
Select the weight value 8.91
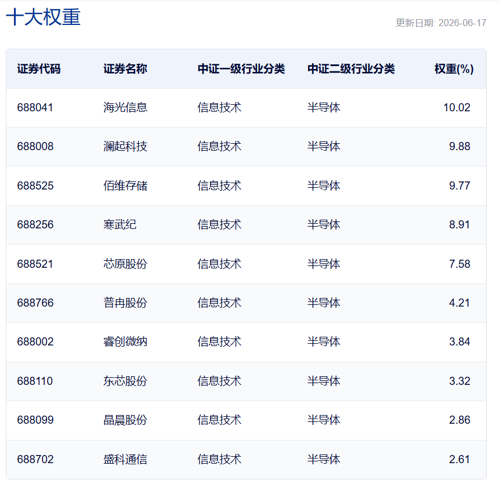point(459,225)
